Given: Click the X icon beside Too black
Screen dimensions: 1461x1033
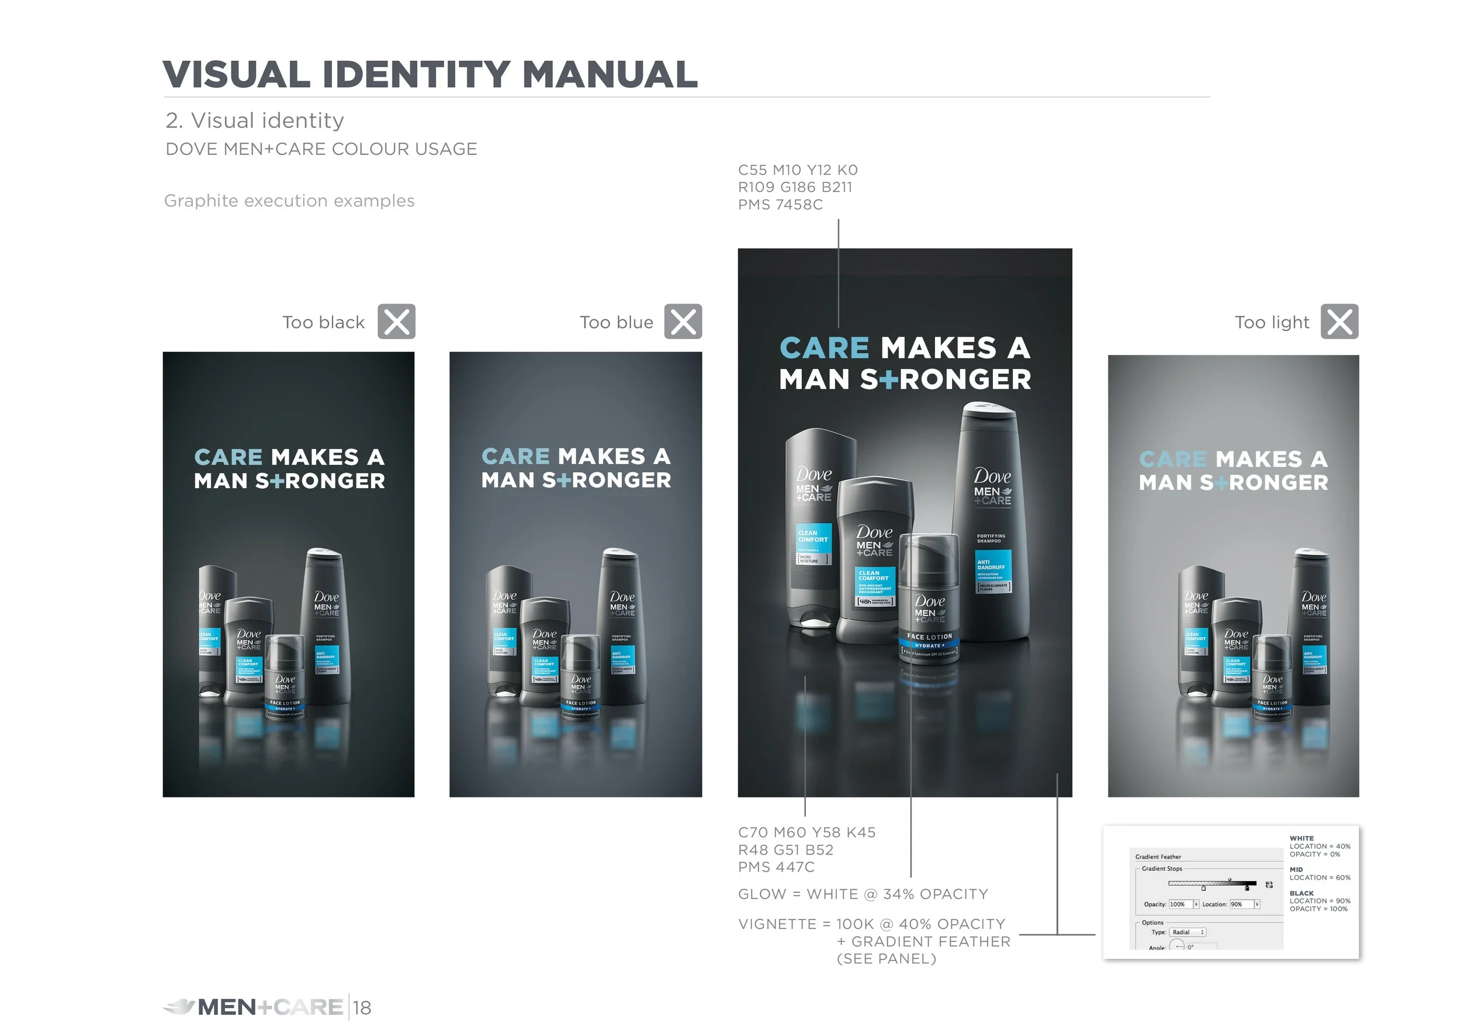Looking at the screenshot, I should point(396,322).
